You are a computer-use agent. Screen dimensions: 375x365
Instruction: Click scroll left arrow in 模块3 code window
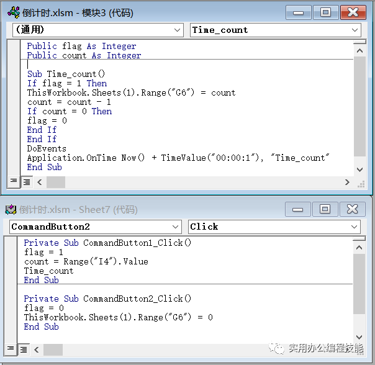[40, 182]
